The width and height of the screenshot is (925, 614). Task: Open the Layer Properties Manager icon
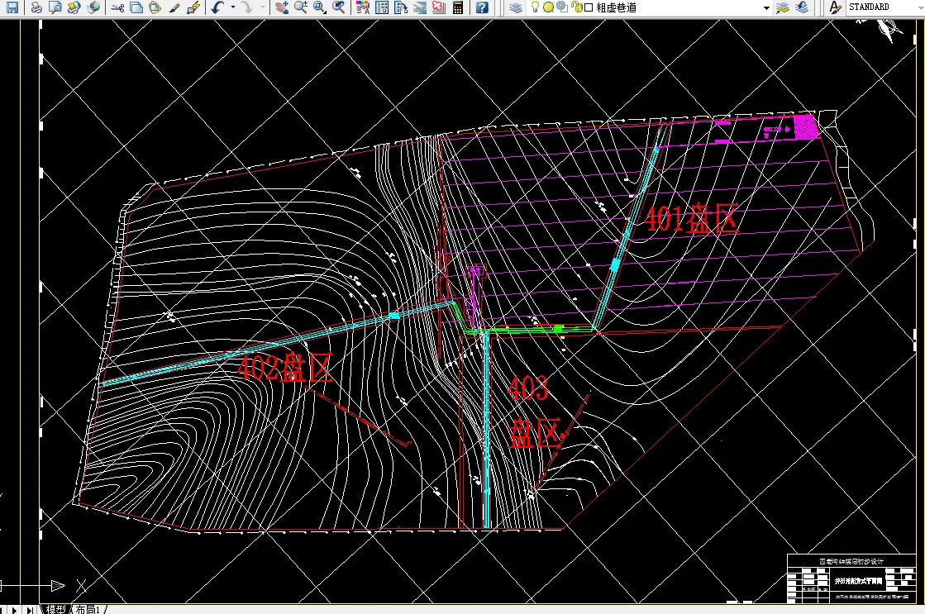click(516, 7)
